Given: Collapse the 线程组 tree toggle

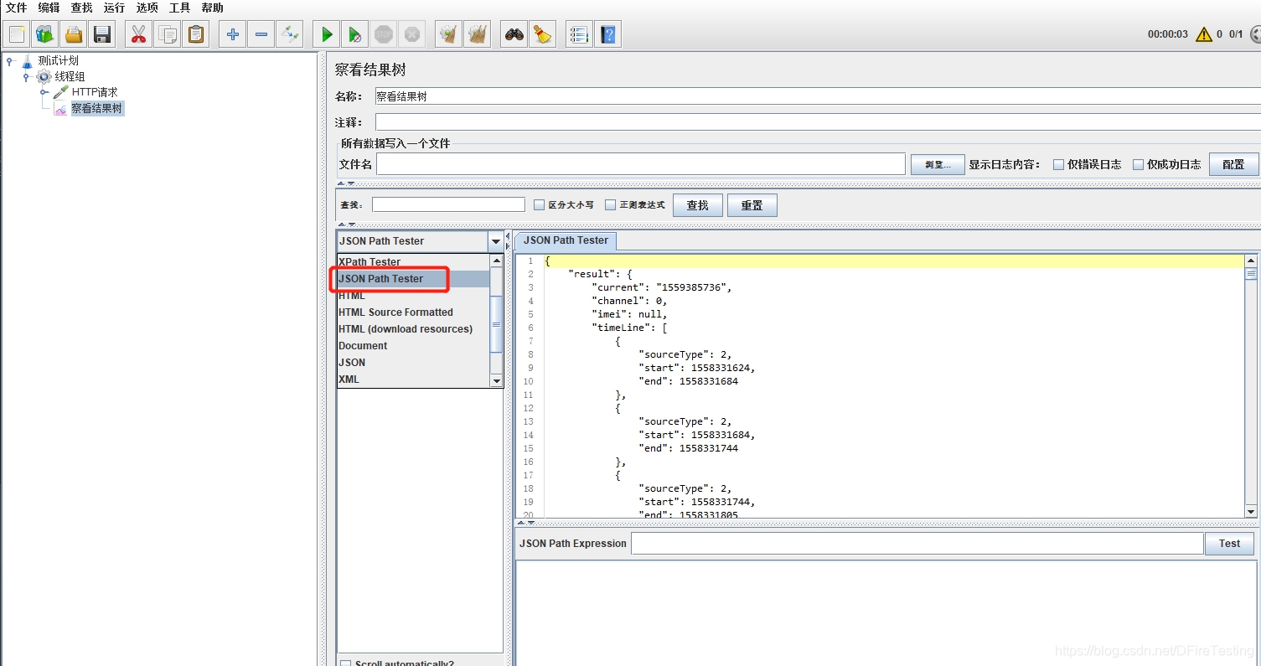Looking at the screenshot, I should click(x=26, y=76).
